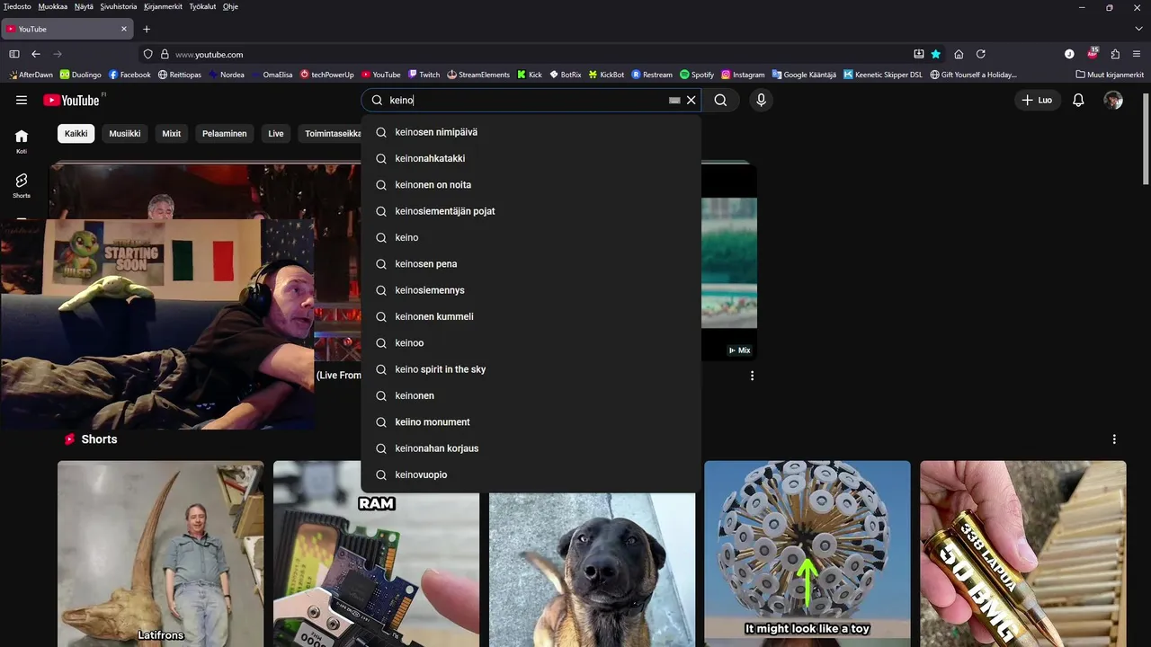
Task: Open the YouTube hamburger guide menu
Action: click(22, 100)
